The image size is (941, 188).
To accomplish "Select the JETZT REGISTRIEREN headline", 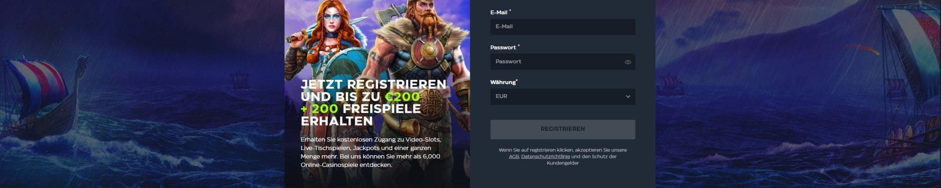I will (x=374, y=84).
